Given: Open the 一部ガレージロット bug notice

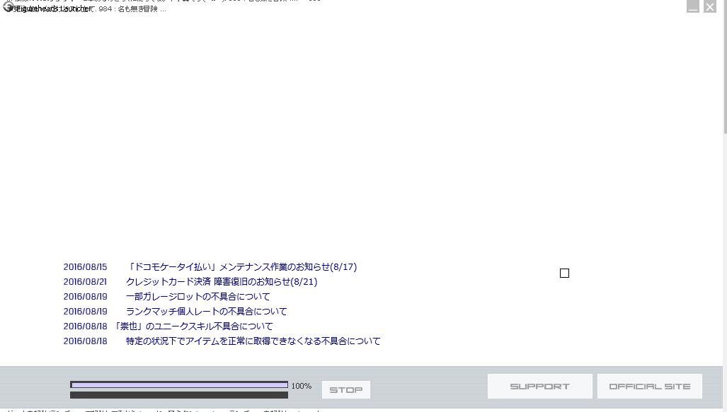Looking at the screenshot, I should click(198, 297).
